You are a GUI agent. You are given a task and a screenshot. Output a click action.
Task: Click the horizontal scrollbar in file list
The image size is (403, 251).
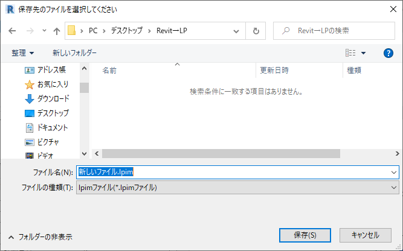pyautogui.click(x=230, y=154)
